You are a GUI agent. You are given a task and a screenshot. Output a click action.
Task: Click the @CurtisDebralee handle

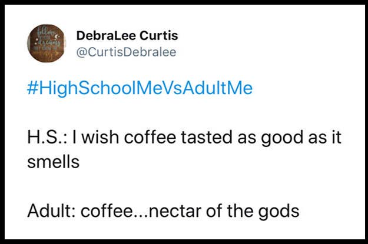click(x=126, y=52)
